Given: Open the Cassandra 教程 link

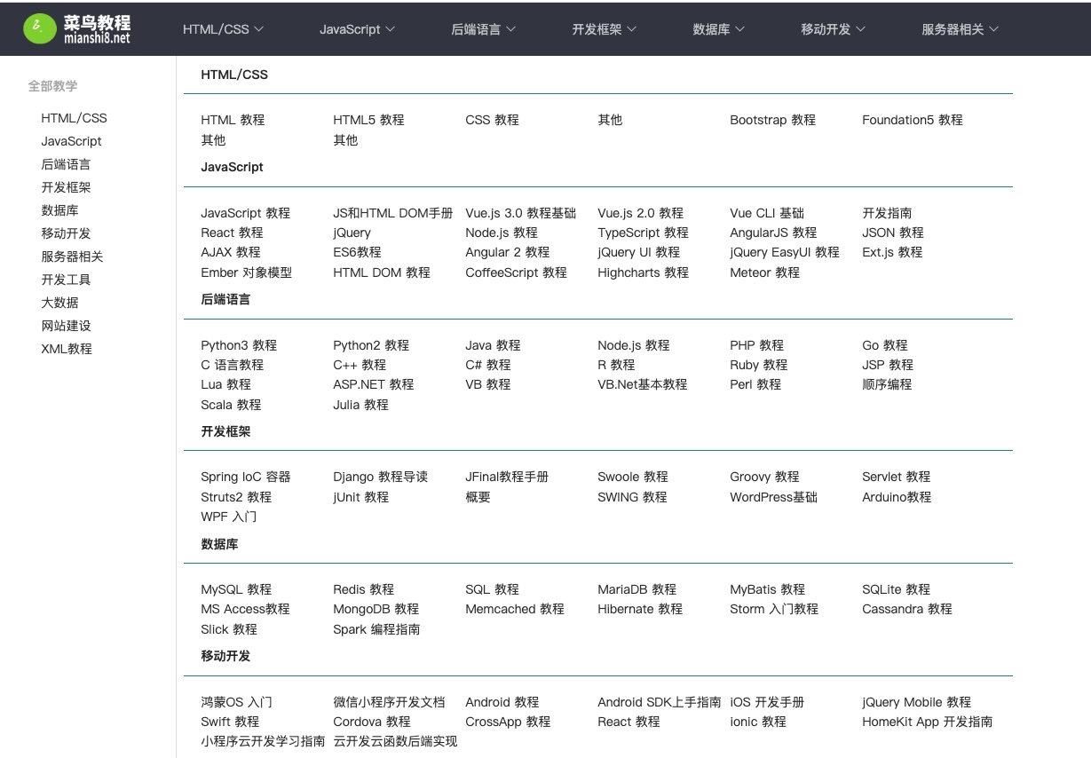Looking at the screenshot, I should coord(906,609).
